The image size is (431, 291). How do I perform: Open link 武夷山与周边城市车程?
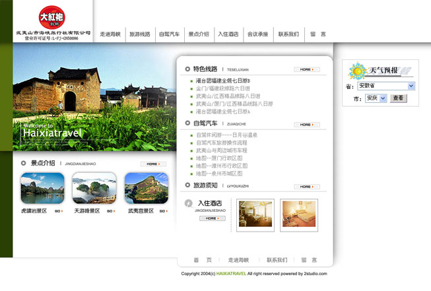[x=221, y=150]
